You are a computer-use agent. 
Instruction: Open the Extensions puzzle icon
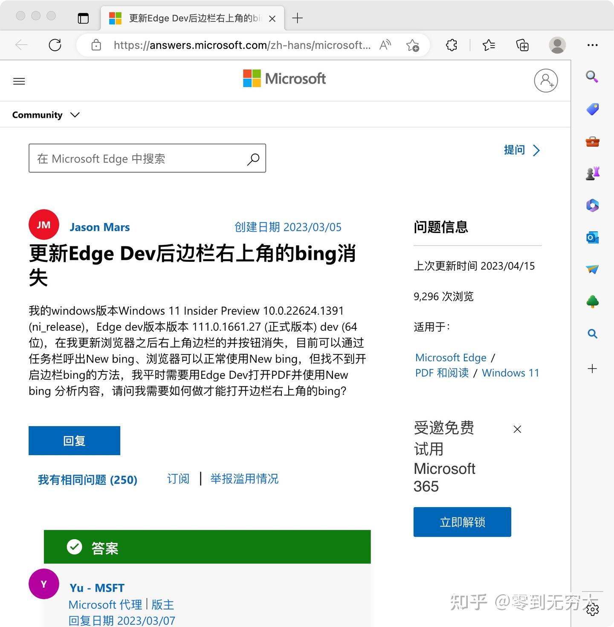(x=451, y=45)
